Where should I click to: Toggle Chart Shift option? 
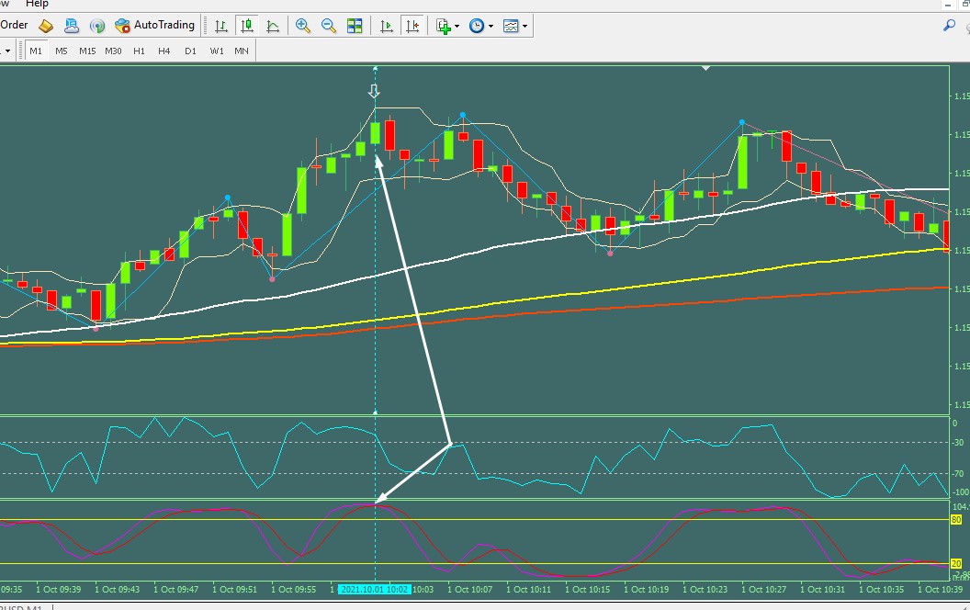coord(412,26)
